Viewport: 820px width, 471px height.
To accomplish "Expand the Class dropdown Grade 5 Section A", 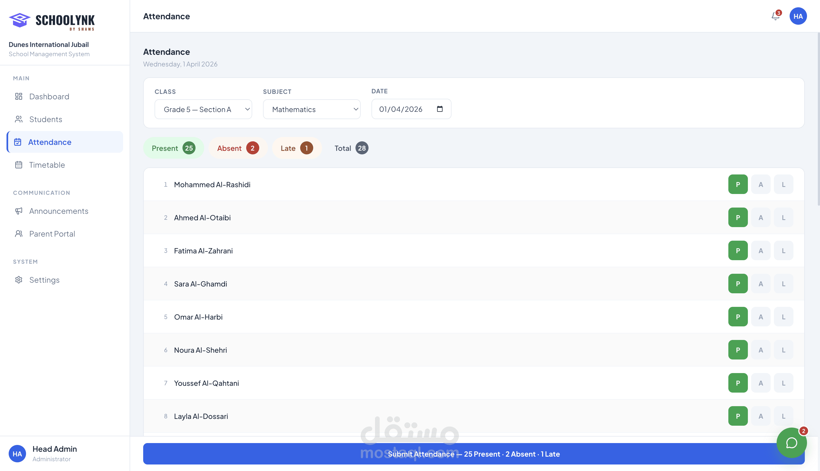I will point(203,109).
